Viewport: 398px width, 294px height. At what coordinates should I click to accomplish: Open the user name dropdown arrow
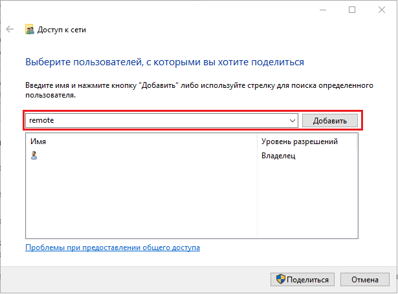coord(292,121)
